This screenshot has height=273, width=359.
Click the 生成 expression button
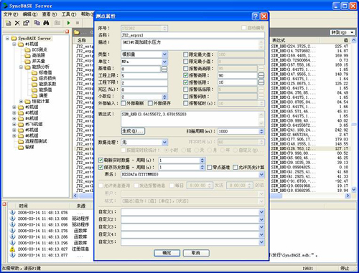point(133,131)
